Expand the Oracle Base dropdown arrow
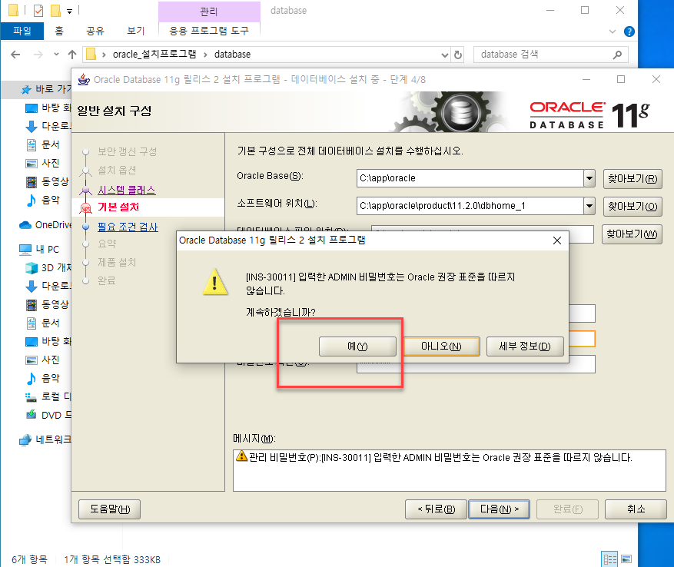Image resolution: width=674 pixels, height=567 pixels. tap(589, 178)
